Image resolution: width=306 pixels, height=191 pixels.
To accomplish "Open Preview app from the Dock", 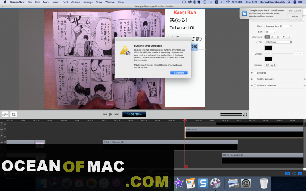I will point(233,183).
